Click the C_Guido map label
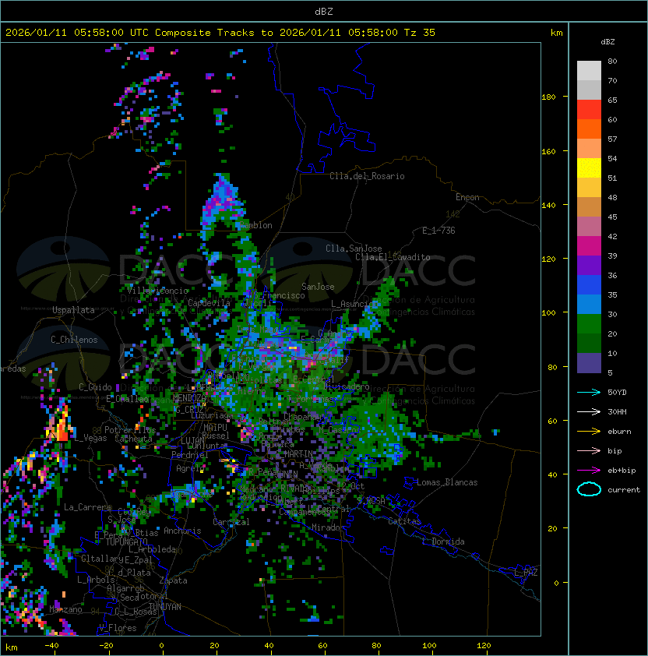This screenshot has width=648, height=656. click(95, 387)
